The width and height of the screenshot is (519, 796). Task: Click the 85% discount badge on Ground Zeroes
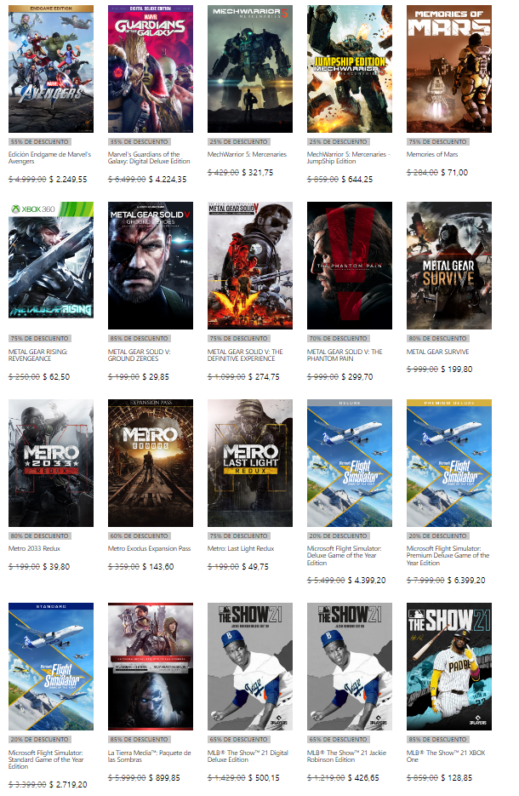click(139, 339)
